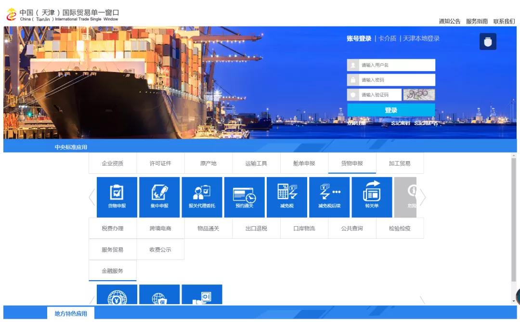Select the 许可证件 category tab
The height and width of the screenshot is (322, 520).
coord(160,163)
